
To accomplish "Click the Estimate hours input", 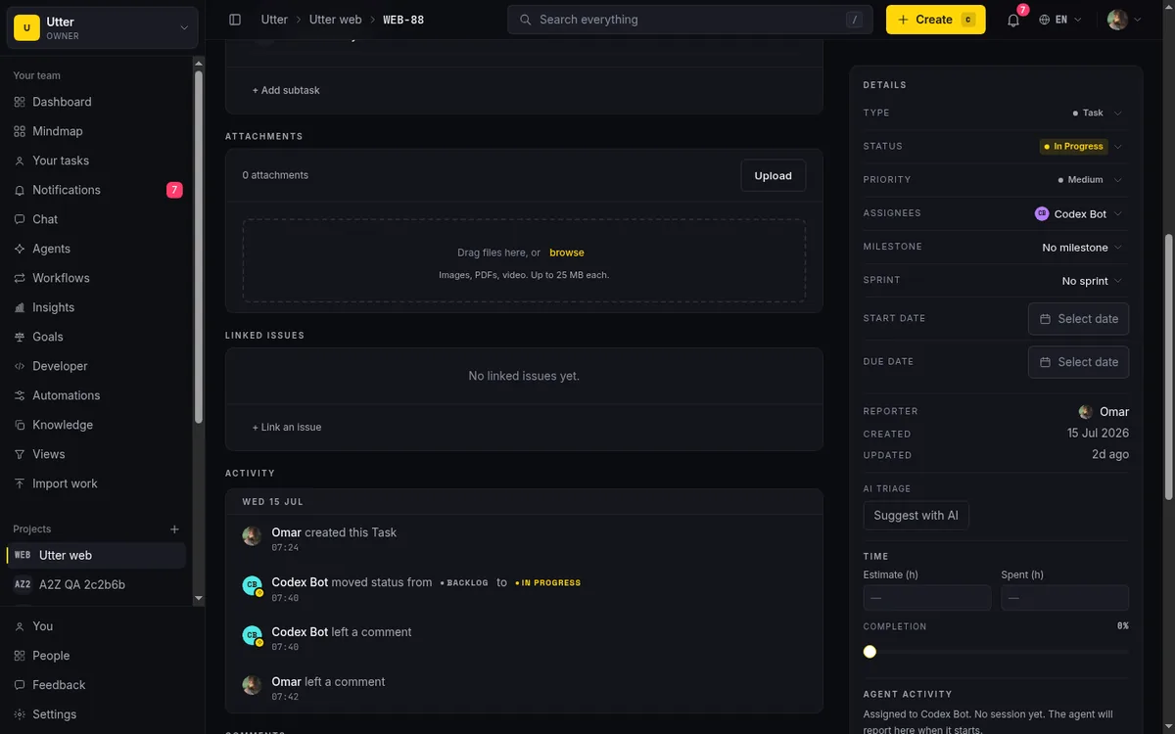I will tap(926, 598).
